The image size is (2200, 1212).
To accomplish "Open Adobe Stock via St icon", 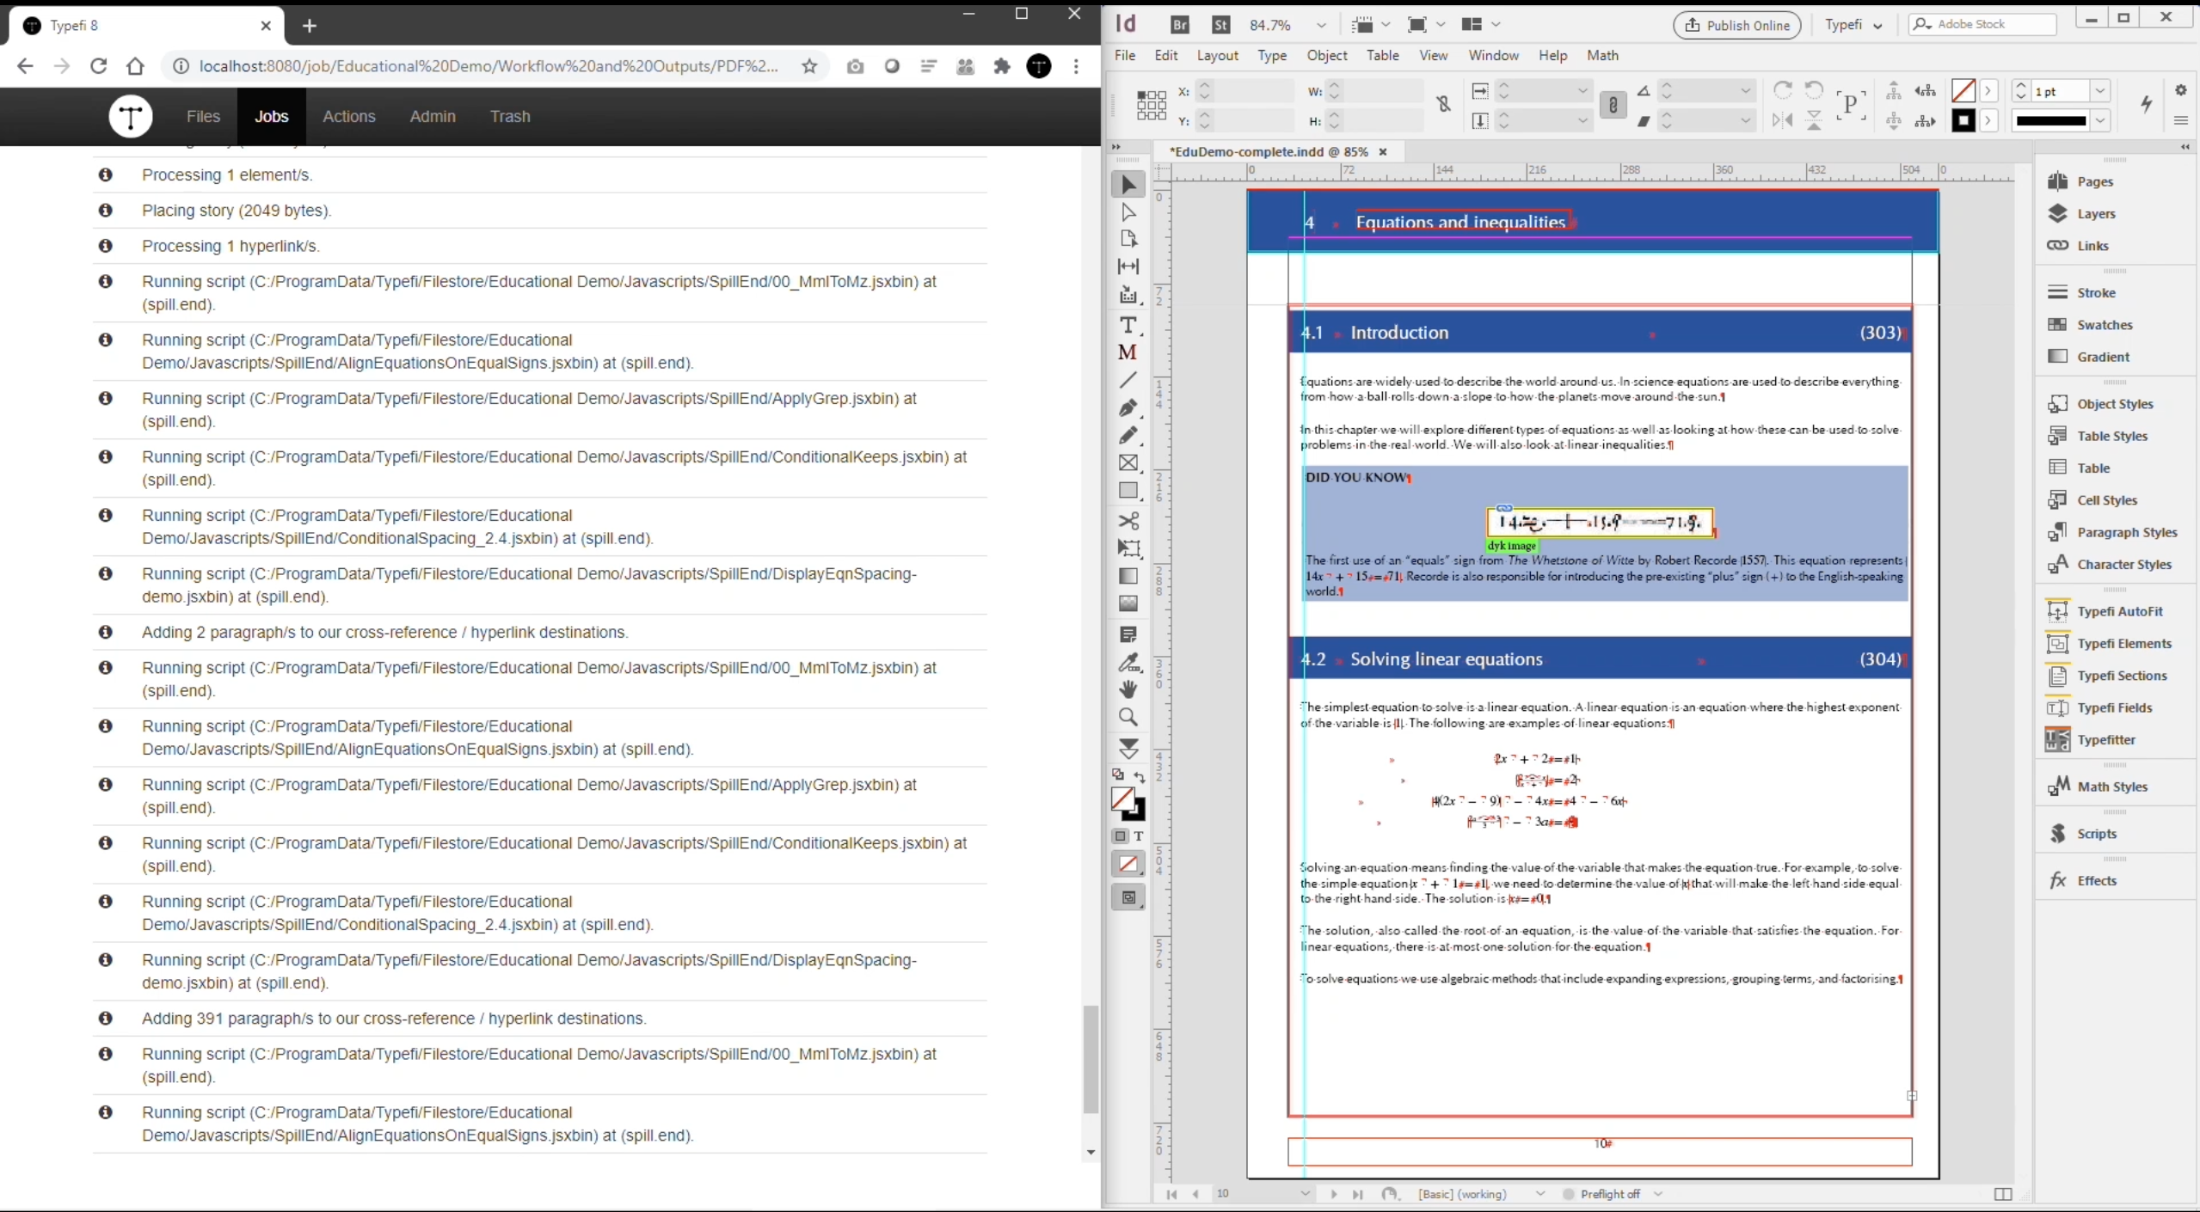I will [1220, 25].
